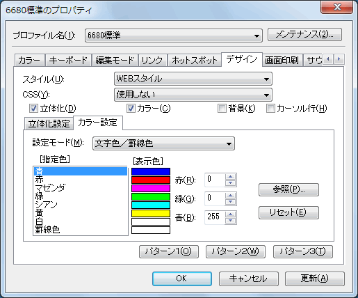358x298 pixels.
Task: Open the partially hidden サウ tab
Action: 314,61
